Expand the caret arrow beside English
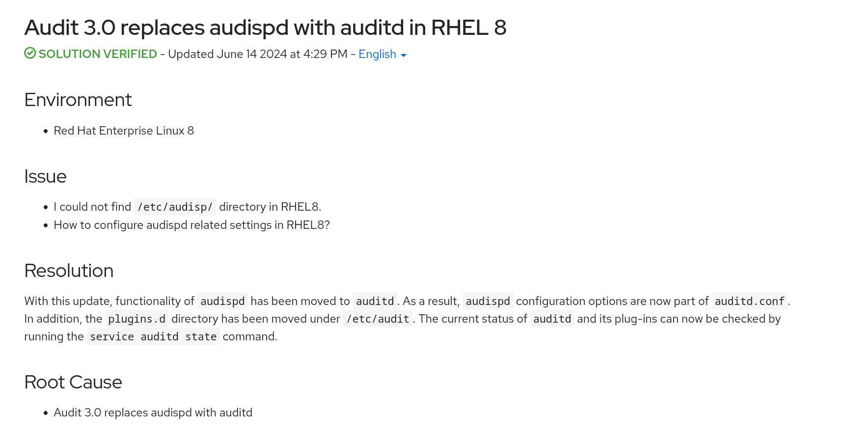Image resolution: width=843 pixels, height=441 pixels. pos(404,55)
